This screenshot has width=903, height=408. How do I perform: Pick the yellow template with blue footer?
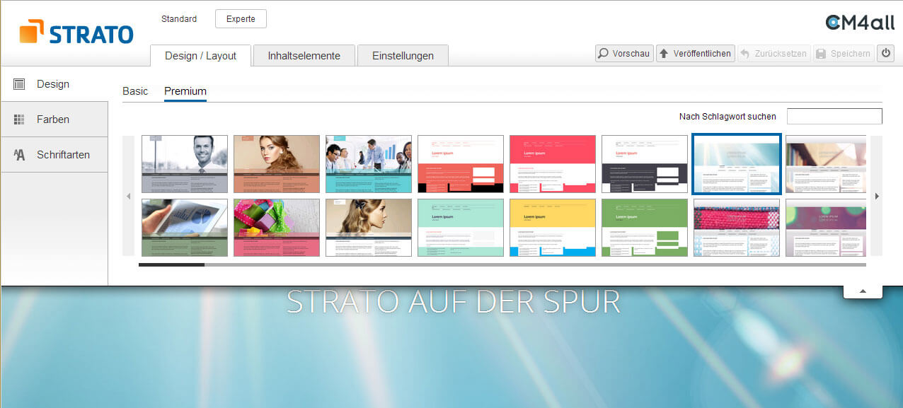[x=553, y=228]
